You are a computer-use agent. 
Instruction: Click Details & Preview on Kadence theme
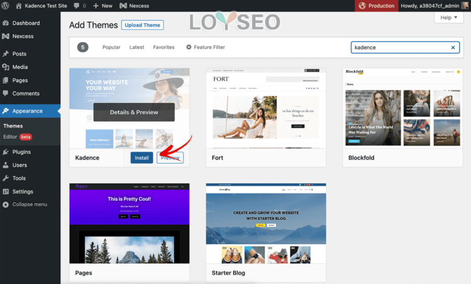pos(134,112)
